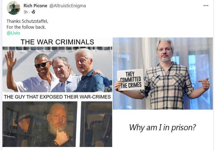Click the Rich Picone author name
This screenshot has height=151, width=215.
(x=35, y=6)
